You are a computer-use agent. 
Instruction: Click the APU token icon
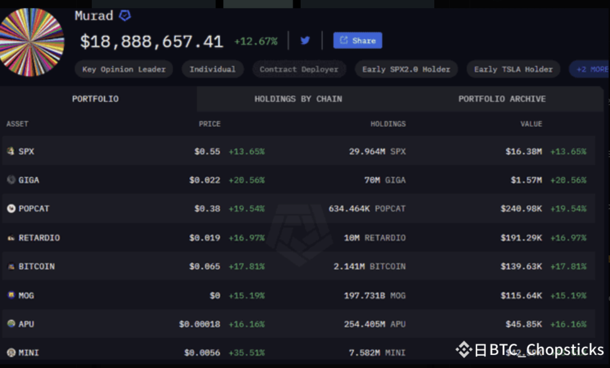(11, 324)
